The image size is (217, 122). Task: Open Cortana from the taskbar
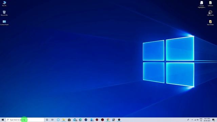(47, 120)
